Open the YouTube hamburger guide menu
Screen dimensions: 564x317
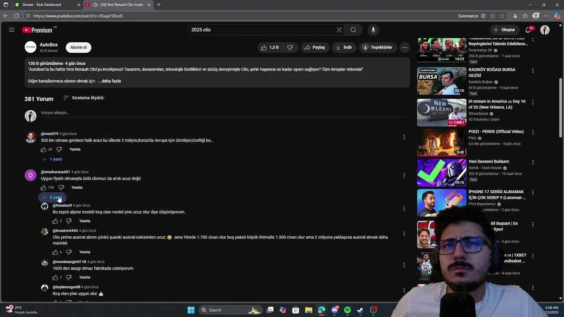(x=12, y=30)
